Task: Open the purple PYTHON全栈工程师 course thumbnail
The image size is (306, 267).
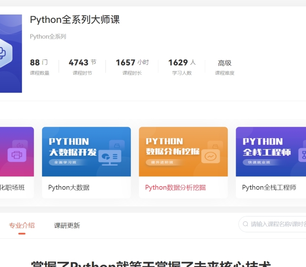Action: pos(270,151)
